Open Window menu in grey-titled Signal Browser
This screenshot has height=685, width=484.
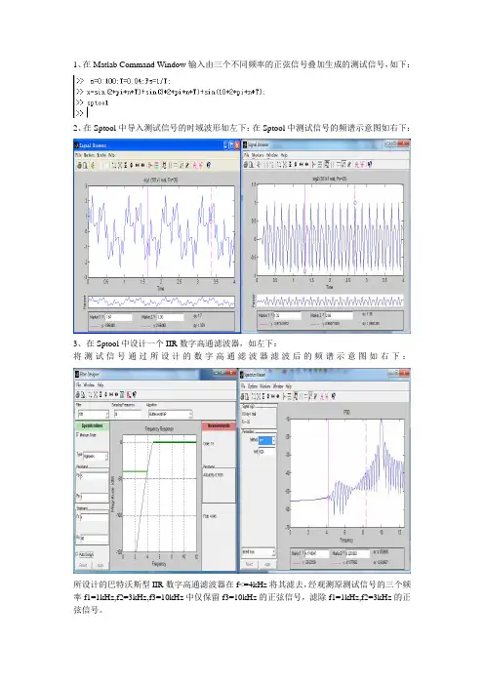point(272,155)
